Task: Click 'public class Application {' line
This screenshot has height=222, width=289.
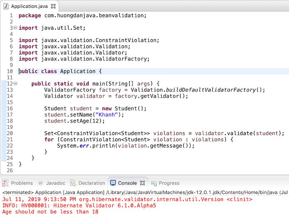Action: click(x=60, y=71)
